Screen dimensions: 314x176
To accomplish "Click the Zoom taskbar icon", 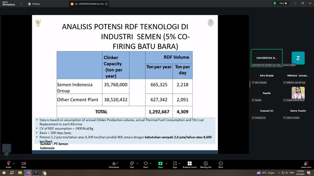I will pyautogui.click(x=28, y=173).
